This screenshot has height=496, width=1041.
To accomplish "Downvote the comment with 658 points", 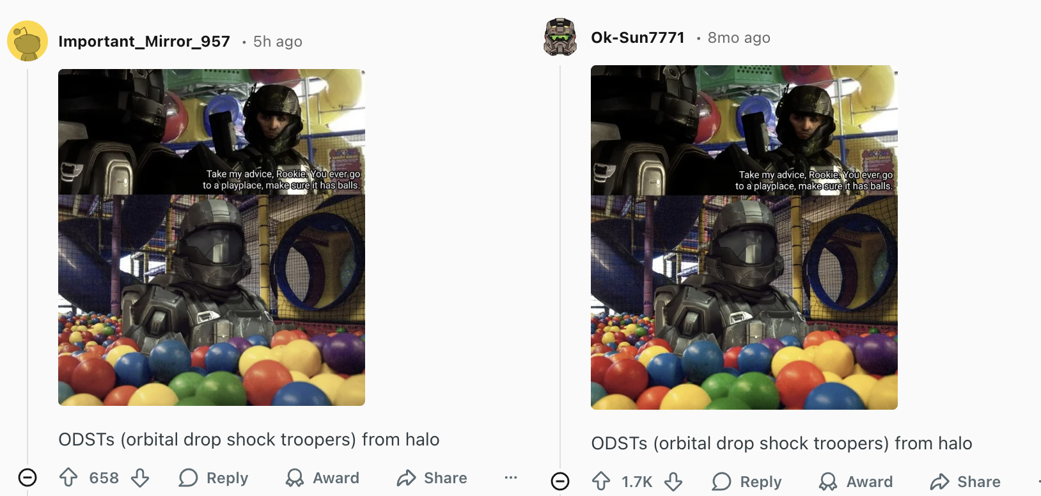I will coord(140,477).
